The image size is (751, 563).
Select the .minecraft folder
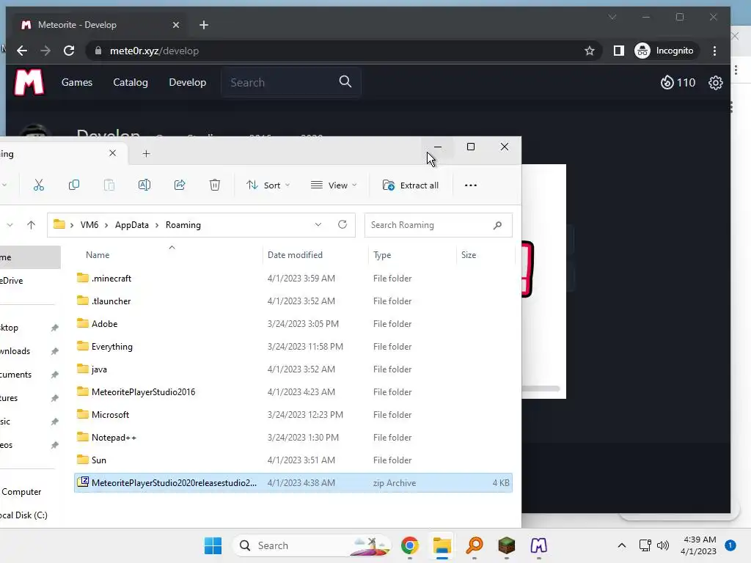[x=293, y=278]
